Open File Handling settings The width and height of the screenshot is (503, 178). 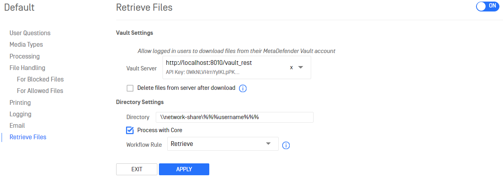tap(27, 68)
